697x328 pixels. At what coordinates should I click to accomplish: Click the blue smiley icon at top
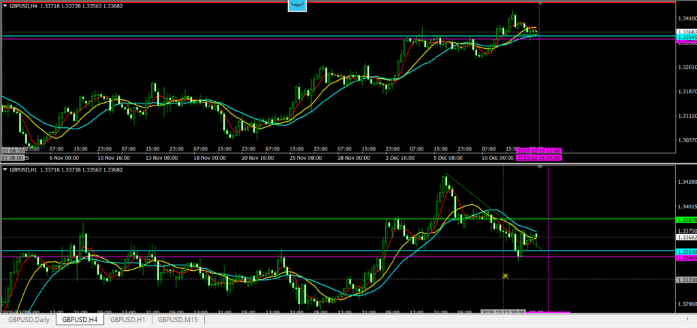point(296,5)
